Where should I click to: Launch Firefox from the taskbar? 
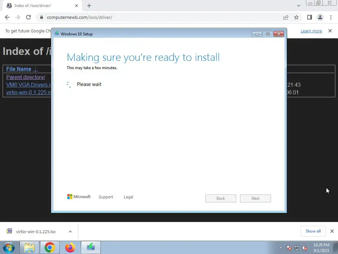tap(70, 247)
